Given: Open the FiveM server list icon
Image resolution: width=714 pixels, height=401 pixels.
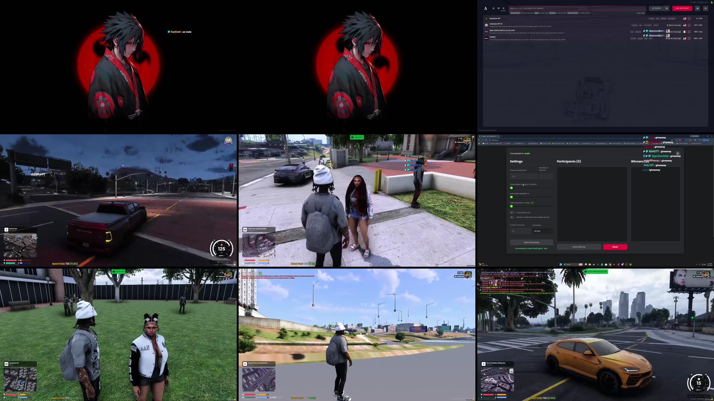Looking at the screenshot, I should 493,8.
